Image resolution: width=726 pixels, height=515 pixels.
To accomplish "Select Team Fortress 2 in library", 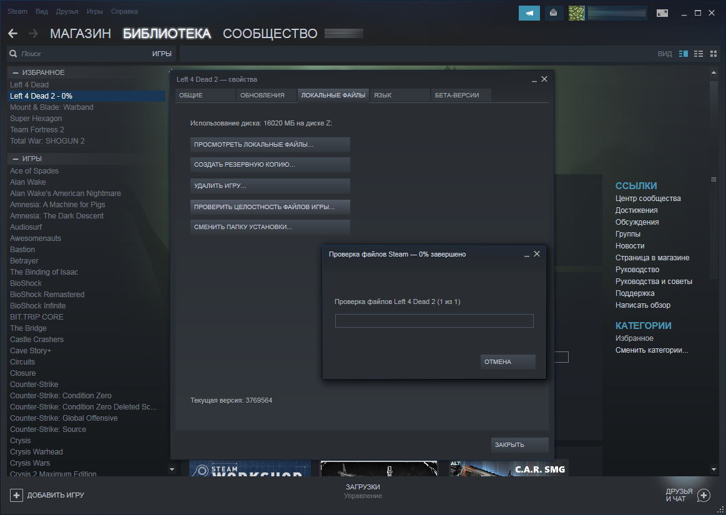I will coord(37,130).
